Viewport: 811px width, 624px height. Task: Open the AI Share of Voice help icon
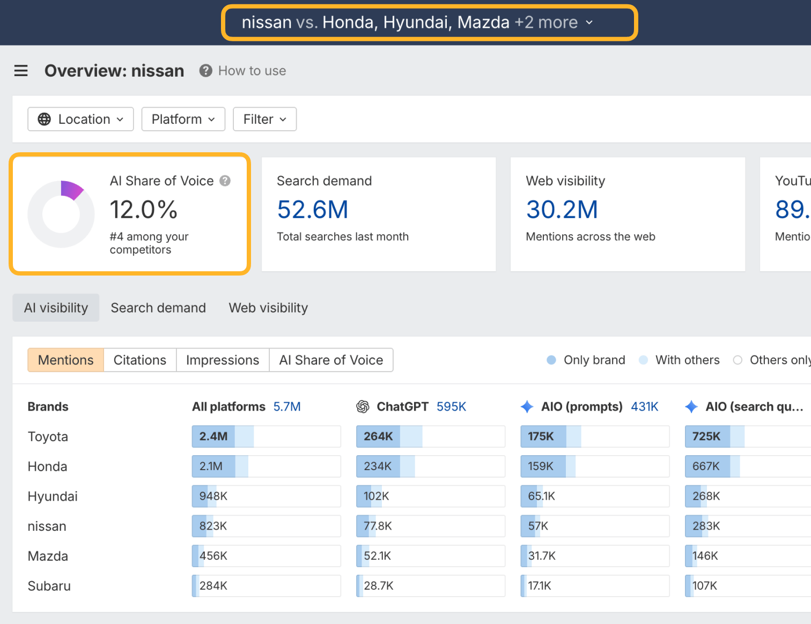(x=225, y=181)
